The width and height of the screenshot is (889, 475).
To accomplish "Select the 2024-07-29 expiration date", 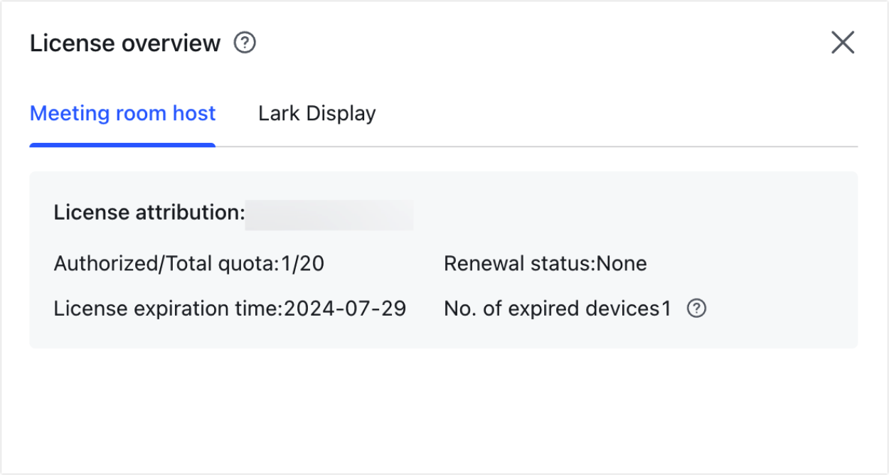I will [346, 309].
